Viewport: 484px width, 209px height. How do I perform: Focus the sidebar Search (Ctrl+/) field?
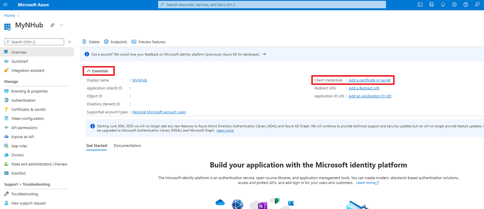[x=34, y=42]
